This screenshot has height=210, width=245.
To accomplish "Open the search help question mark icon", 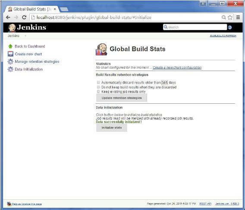I will (x=229, y=28).
